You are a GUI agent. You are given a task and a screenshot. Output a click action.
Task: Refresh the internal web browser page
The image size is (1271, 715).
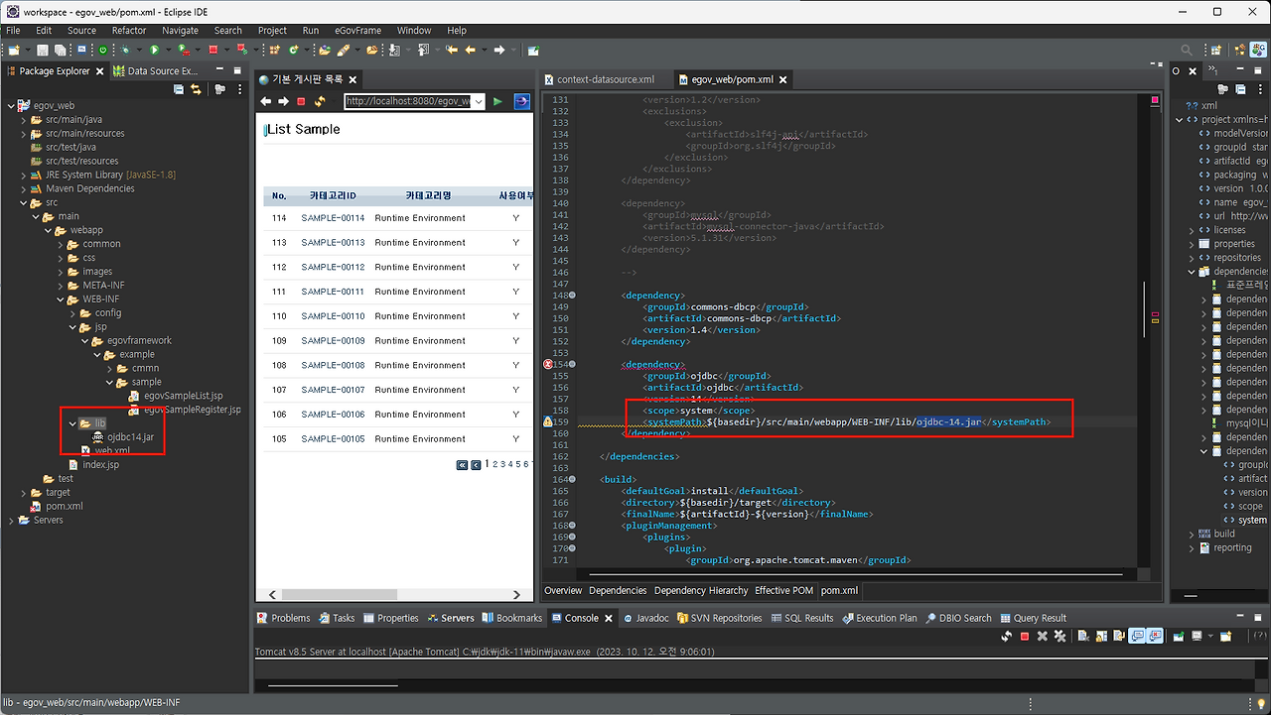pos(320,101)
